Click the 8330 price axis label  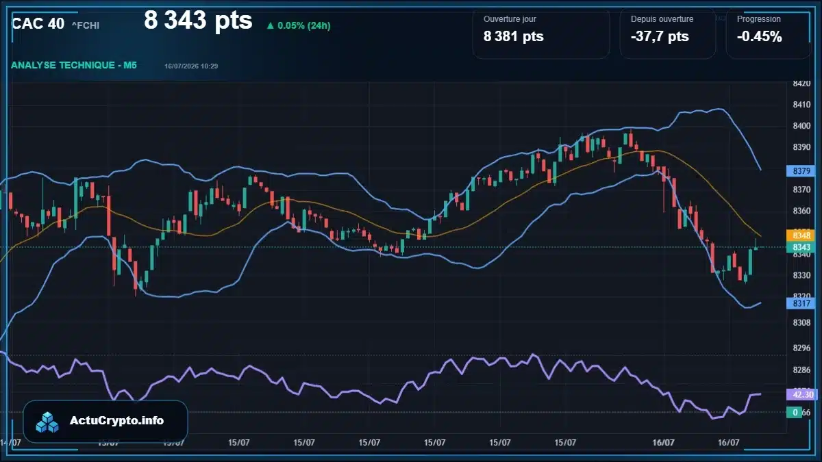(x=801, y=275)
